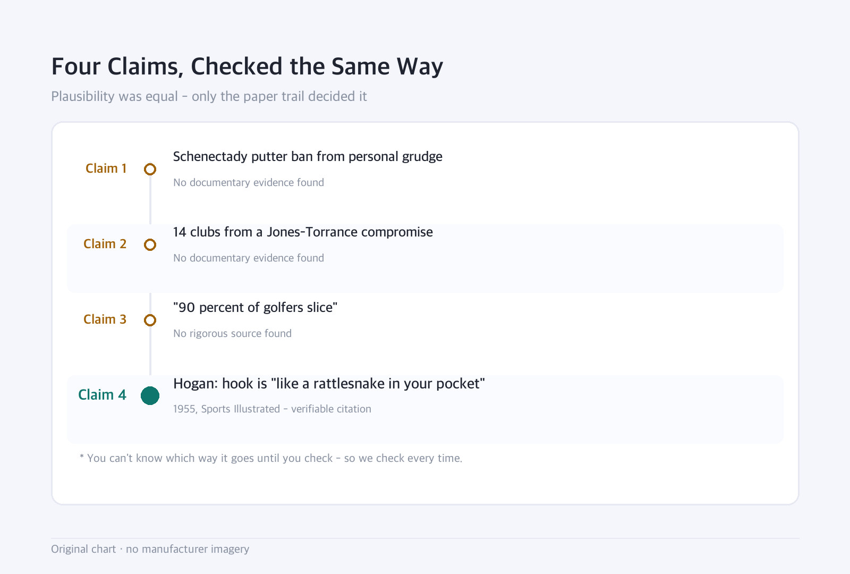Click the subtitle about plausibility and paper trail

209,96
